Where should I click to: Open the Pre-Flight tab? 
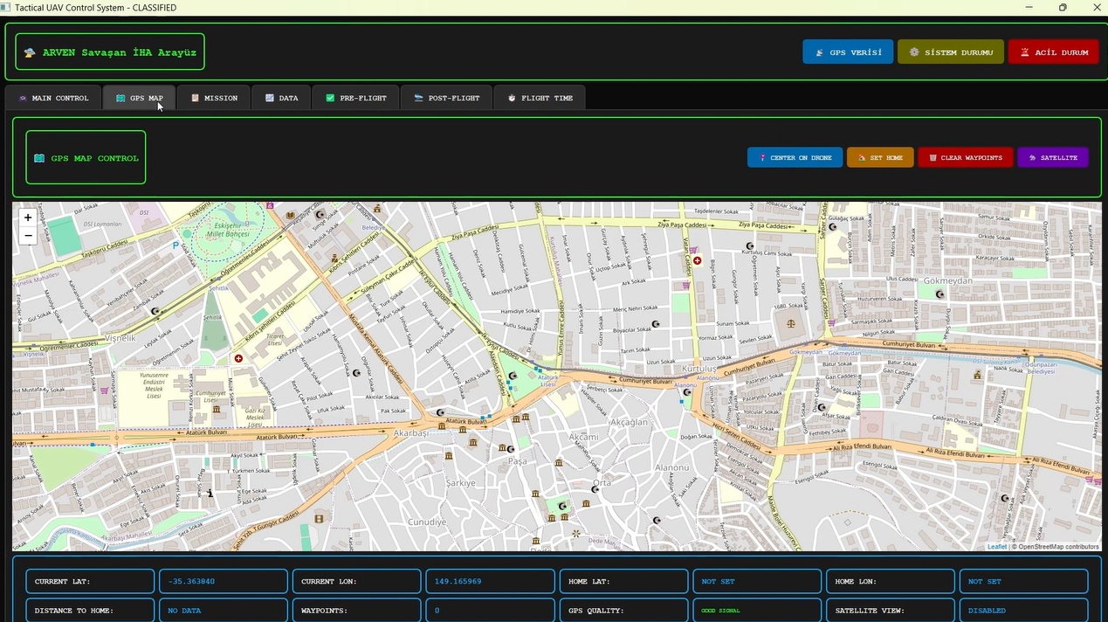356,99
